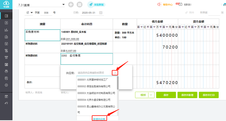
Task: Open the calendar period sidebar icon
Action: tap(6, 44)
